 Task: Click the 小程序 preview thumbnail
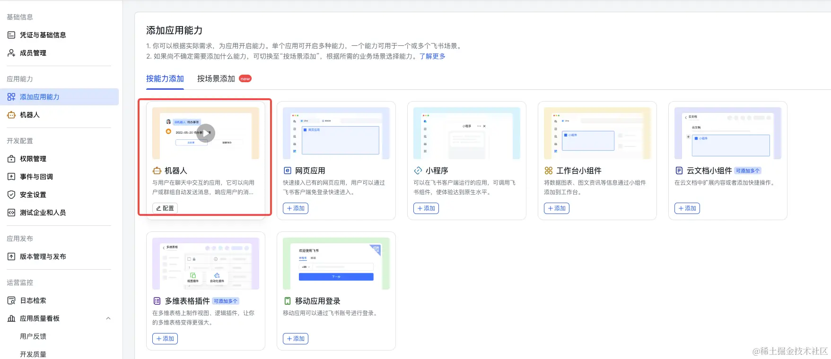pos(467,133)
